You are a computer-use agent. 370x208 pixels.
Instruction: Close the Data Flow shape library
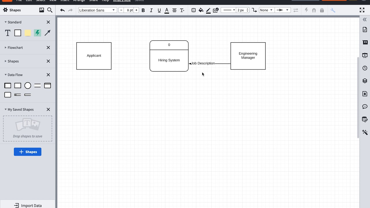pos(48,75)
